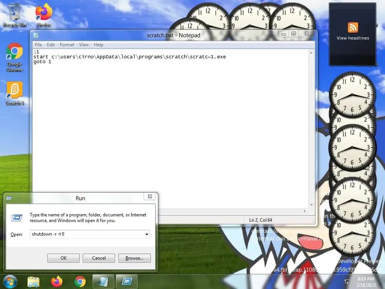385x289 pixels.
Task: Close the Run dialog
Action: click(x=150, y=196)
